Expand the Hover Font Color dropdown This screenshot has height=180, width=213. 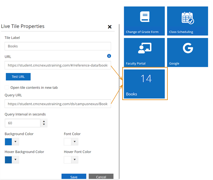[x=75, y=160]
